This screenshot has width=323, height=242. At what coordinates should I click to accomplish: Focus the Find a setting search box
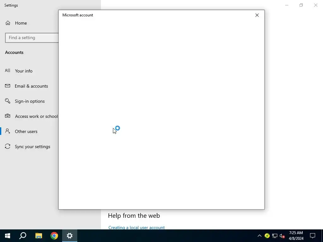coord(32,38)
